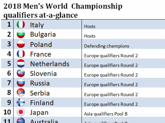
Task: Click the Bulgaria flag icon
Action: pyautogui.click(x=21, y=35)
